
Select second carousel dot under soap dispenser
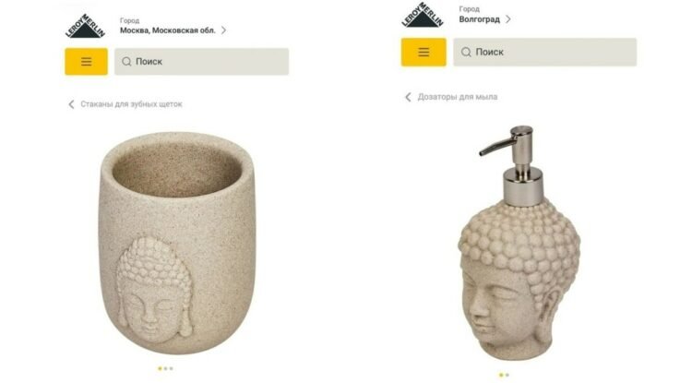pos(507,375)
